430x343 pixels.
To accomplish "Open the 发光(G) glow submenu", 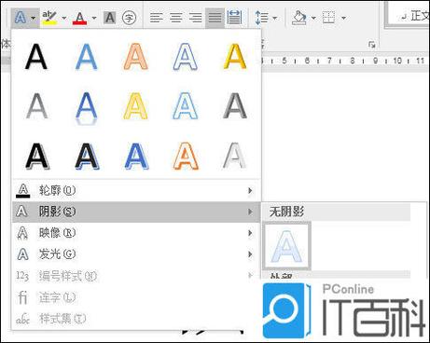I will point(136,254).
